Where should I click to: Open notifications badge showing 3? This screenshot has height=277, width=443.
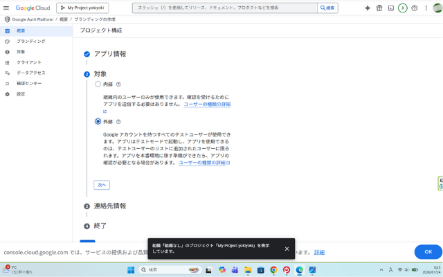pyautogui.click(x=402, y=8)
